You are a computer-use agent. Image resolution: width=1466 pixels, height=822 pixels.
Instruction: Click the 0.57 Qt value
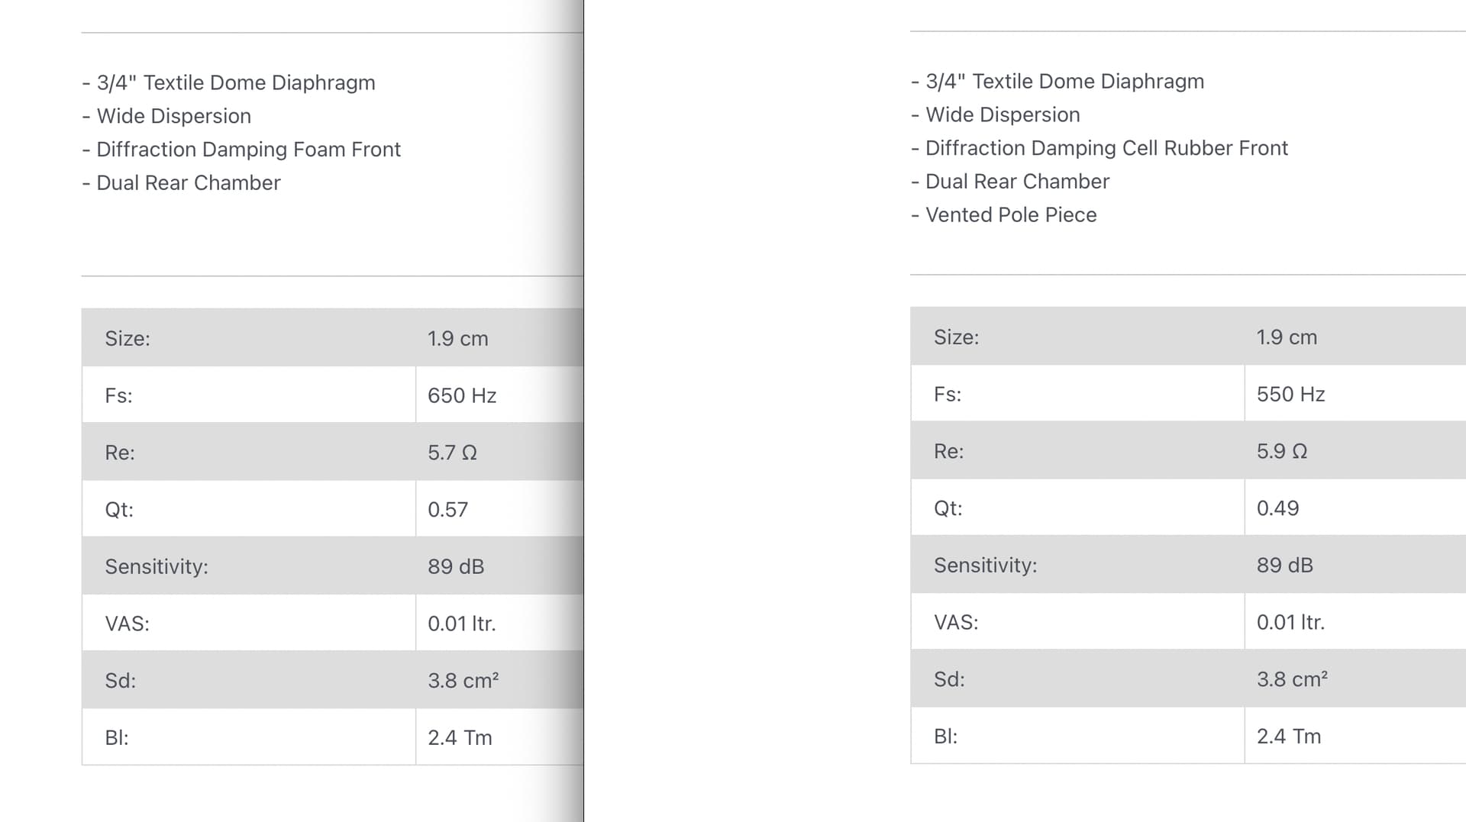click(447, 509)
